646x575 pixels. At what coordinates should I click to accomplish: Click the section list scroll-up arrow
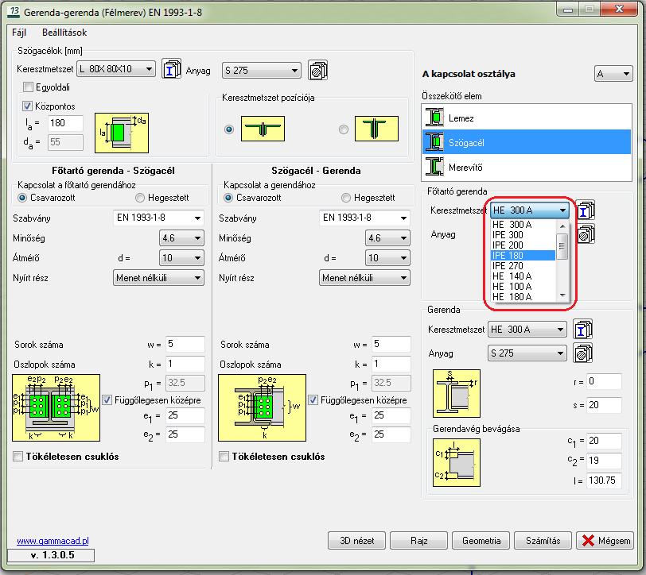(562, 226)
